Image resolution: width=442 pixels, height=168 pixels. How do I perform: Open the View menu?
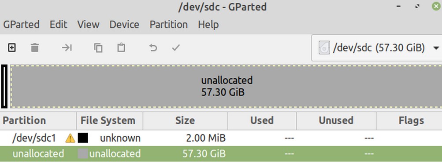[88, 25]
